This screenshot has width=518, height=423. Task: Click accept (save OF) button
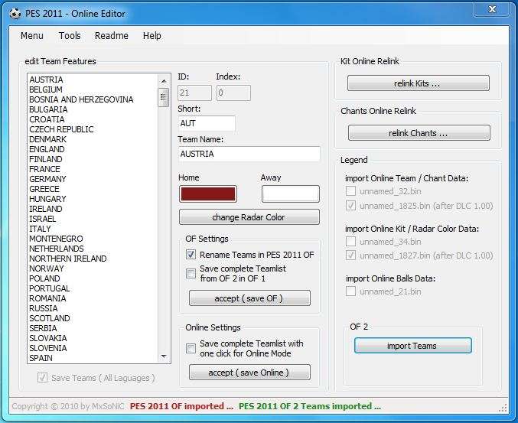point(249,298)
